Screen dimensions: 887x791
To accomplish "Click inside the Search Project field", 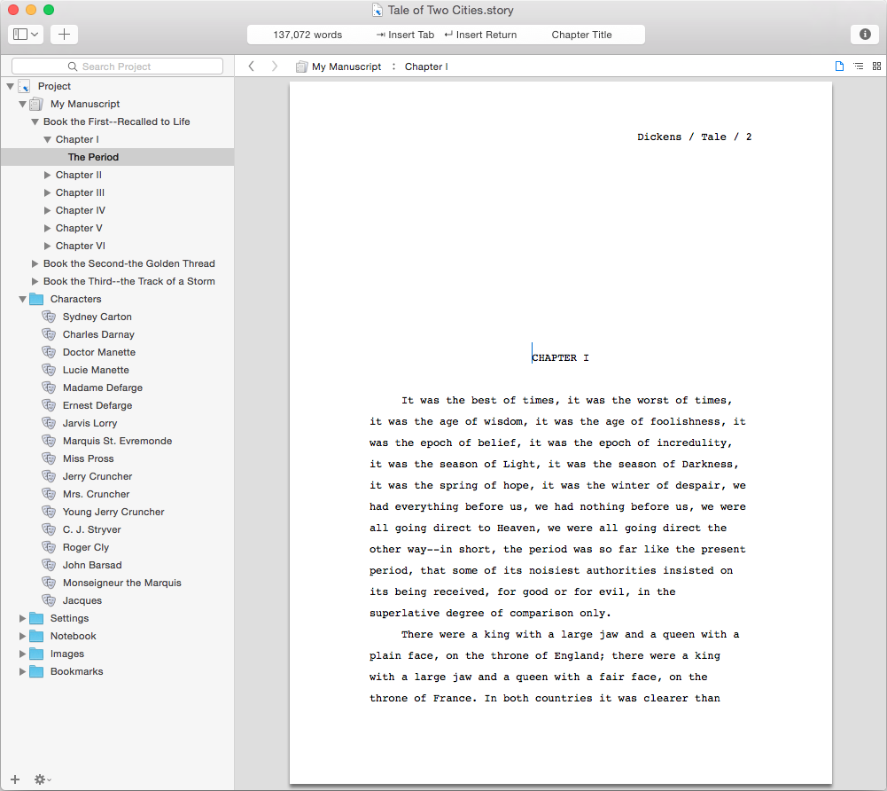I will point(116,66).
